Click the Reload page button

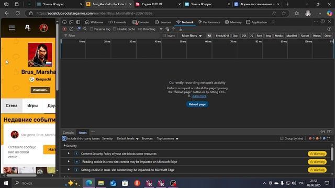[197, 104]
